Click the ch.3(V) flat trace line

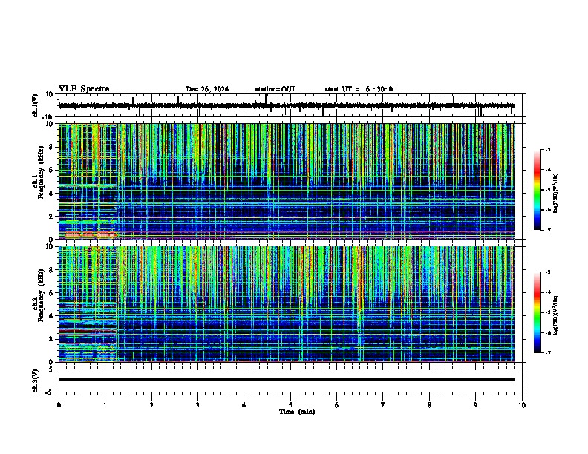tap(287, 380)
